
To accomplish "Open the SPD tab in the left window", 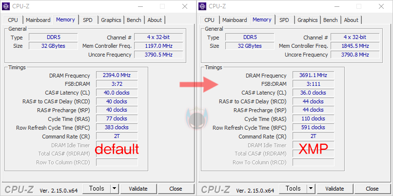I will tap(88, 20).
